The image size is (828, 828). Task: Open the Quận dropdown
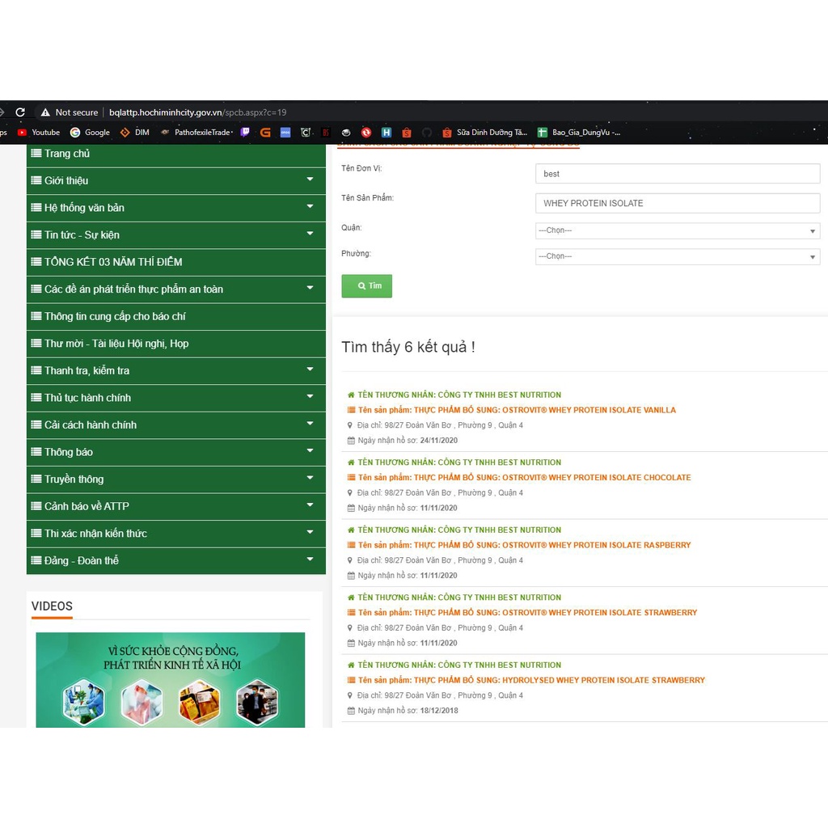click(677, 231)
